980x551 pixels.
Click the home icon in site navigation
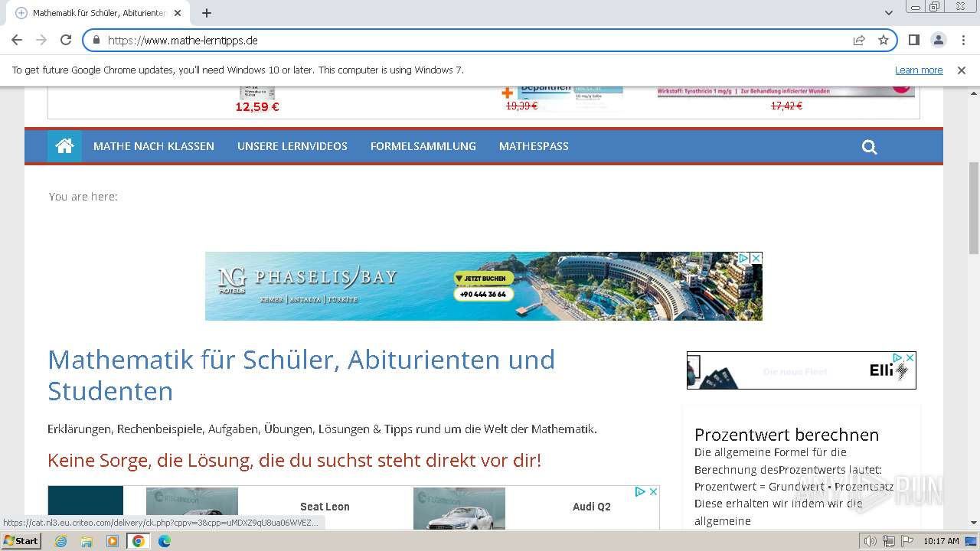tap(64, 146)
